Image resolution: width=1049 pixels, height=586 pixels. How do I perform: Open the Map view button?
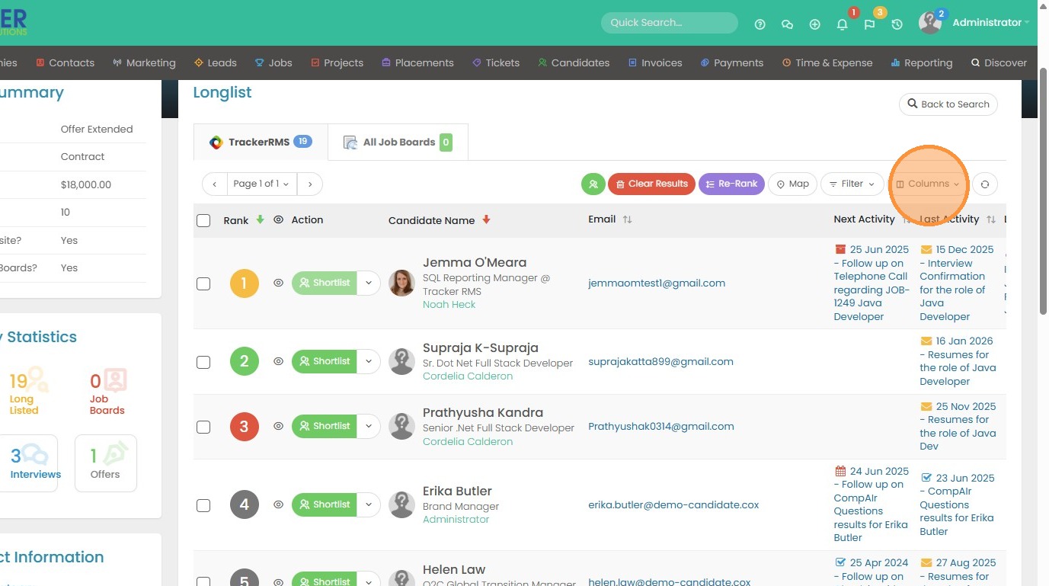click(792, 184)
